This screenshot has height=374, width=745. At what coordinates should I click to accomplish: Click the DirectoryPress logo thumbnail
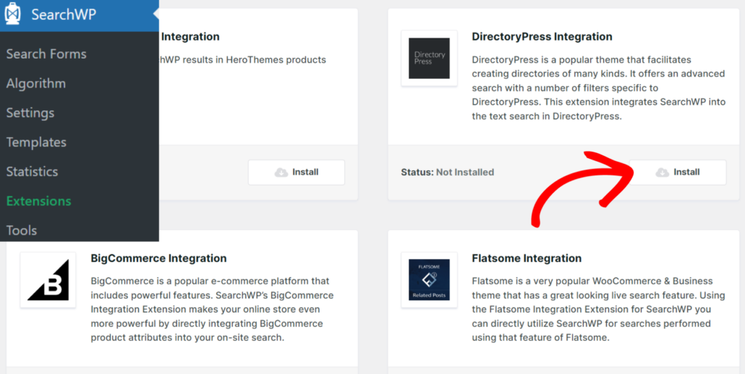point(429,58)
